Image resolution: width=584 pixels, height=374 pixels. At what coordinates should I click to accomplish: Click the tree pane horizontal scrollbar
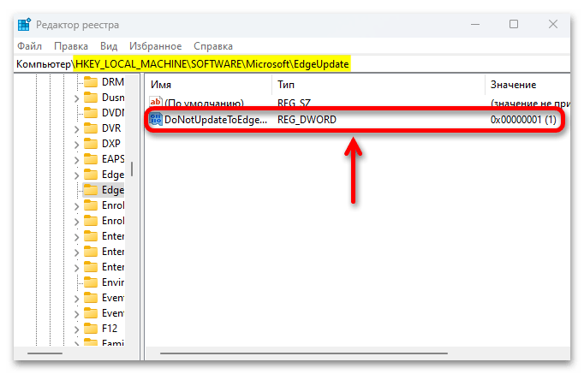[x=45, y=353]
